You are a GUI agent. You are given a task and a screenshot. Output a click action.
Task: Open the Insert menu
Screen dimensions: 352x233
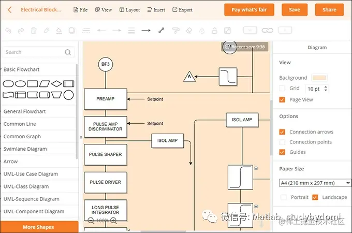tap(156, 10)
